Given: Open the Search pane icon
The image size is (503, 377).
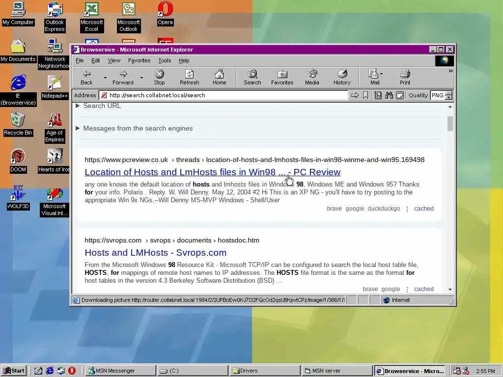Looking at the screenshot, I should [252, 77].
